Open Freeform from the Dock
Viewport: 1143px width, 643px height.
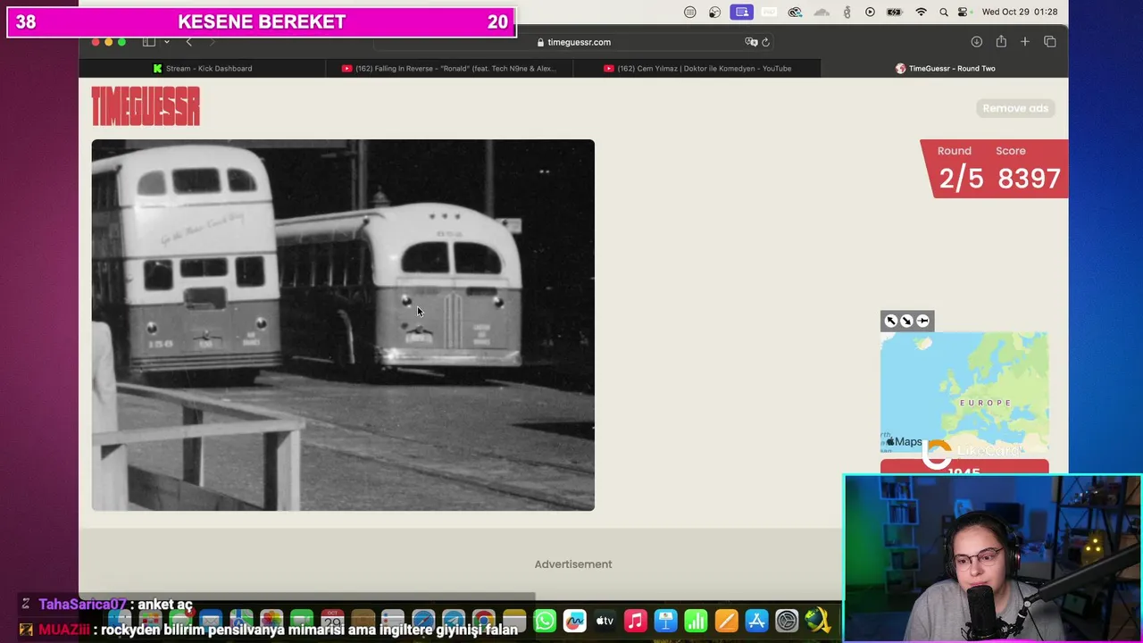(x=574, y=621)
